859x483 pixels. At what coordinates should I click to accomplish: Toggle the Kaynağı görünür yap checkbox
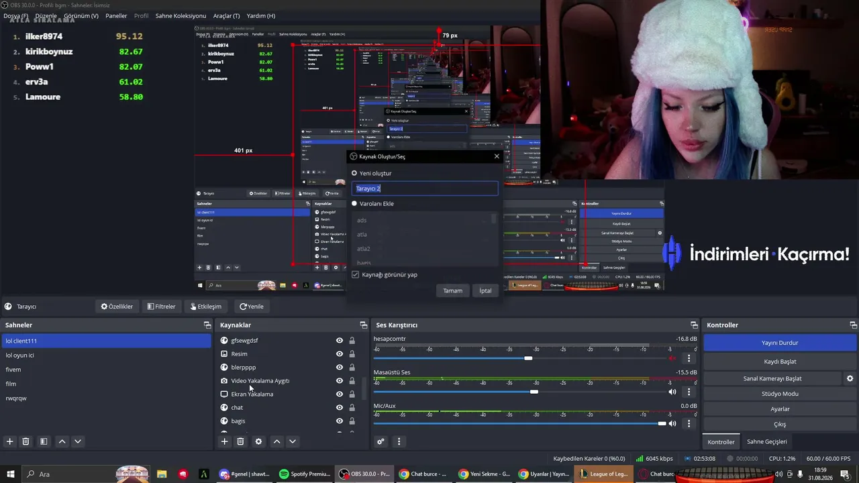[355, 274]
